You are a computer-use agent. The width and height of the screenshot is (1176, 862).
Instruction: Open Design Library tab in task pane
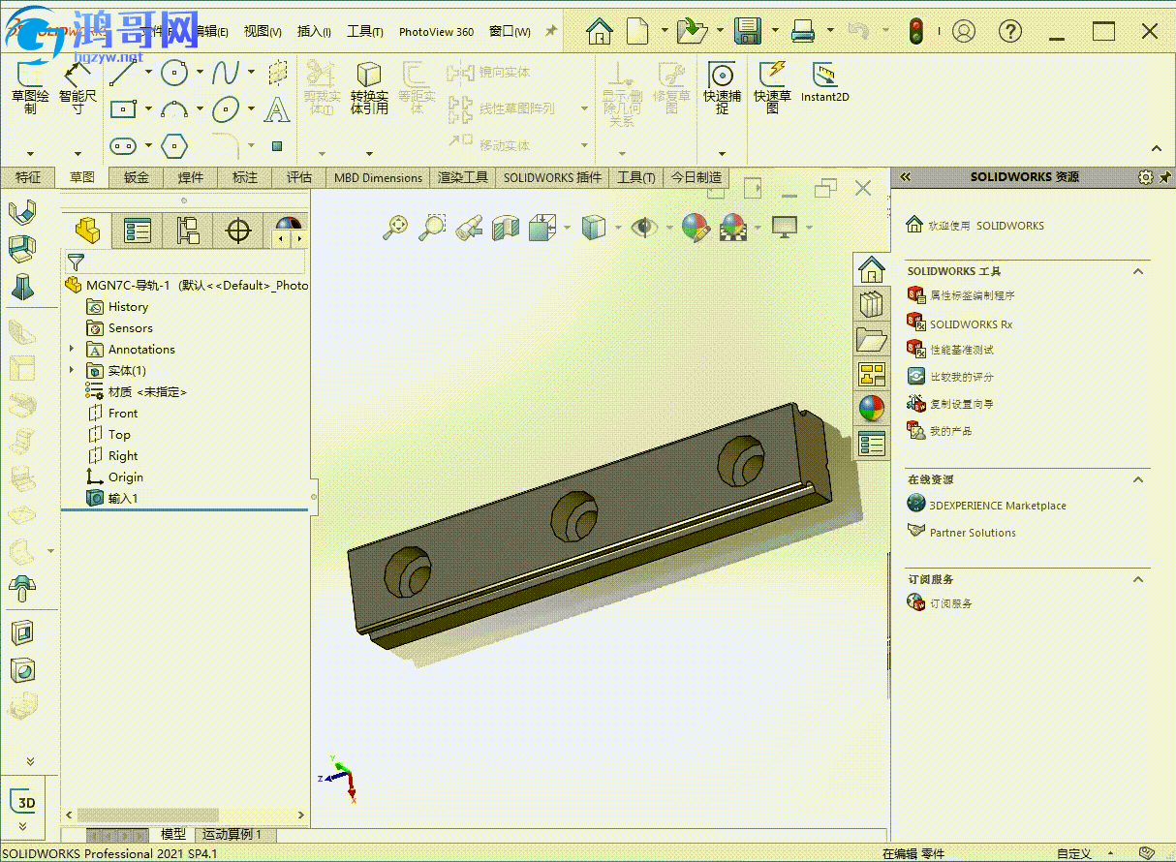(872, 303)
